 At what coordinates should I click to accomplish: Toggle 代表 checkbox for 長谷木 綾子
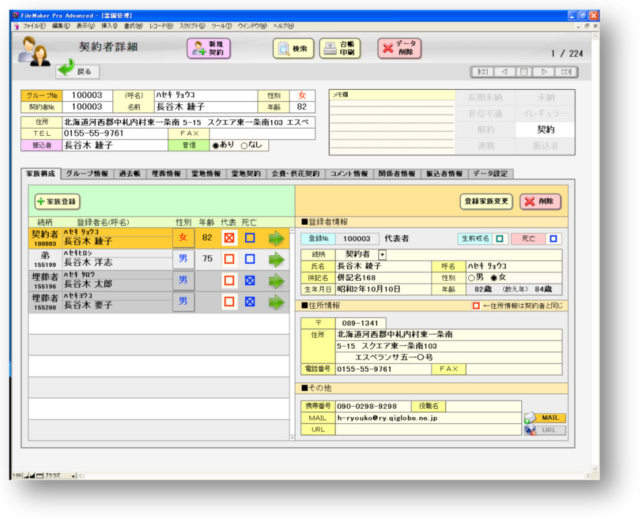230,238
